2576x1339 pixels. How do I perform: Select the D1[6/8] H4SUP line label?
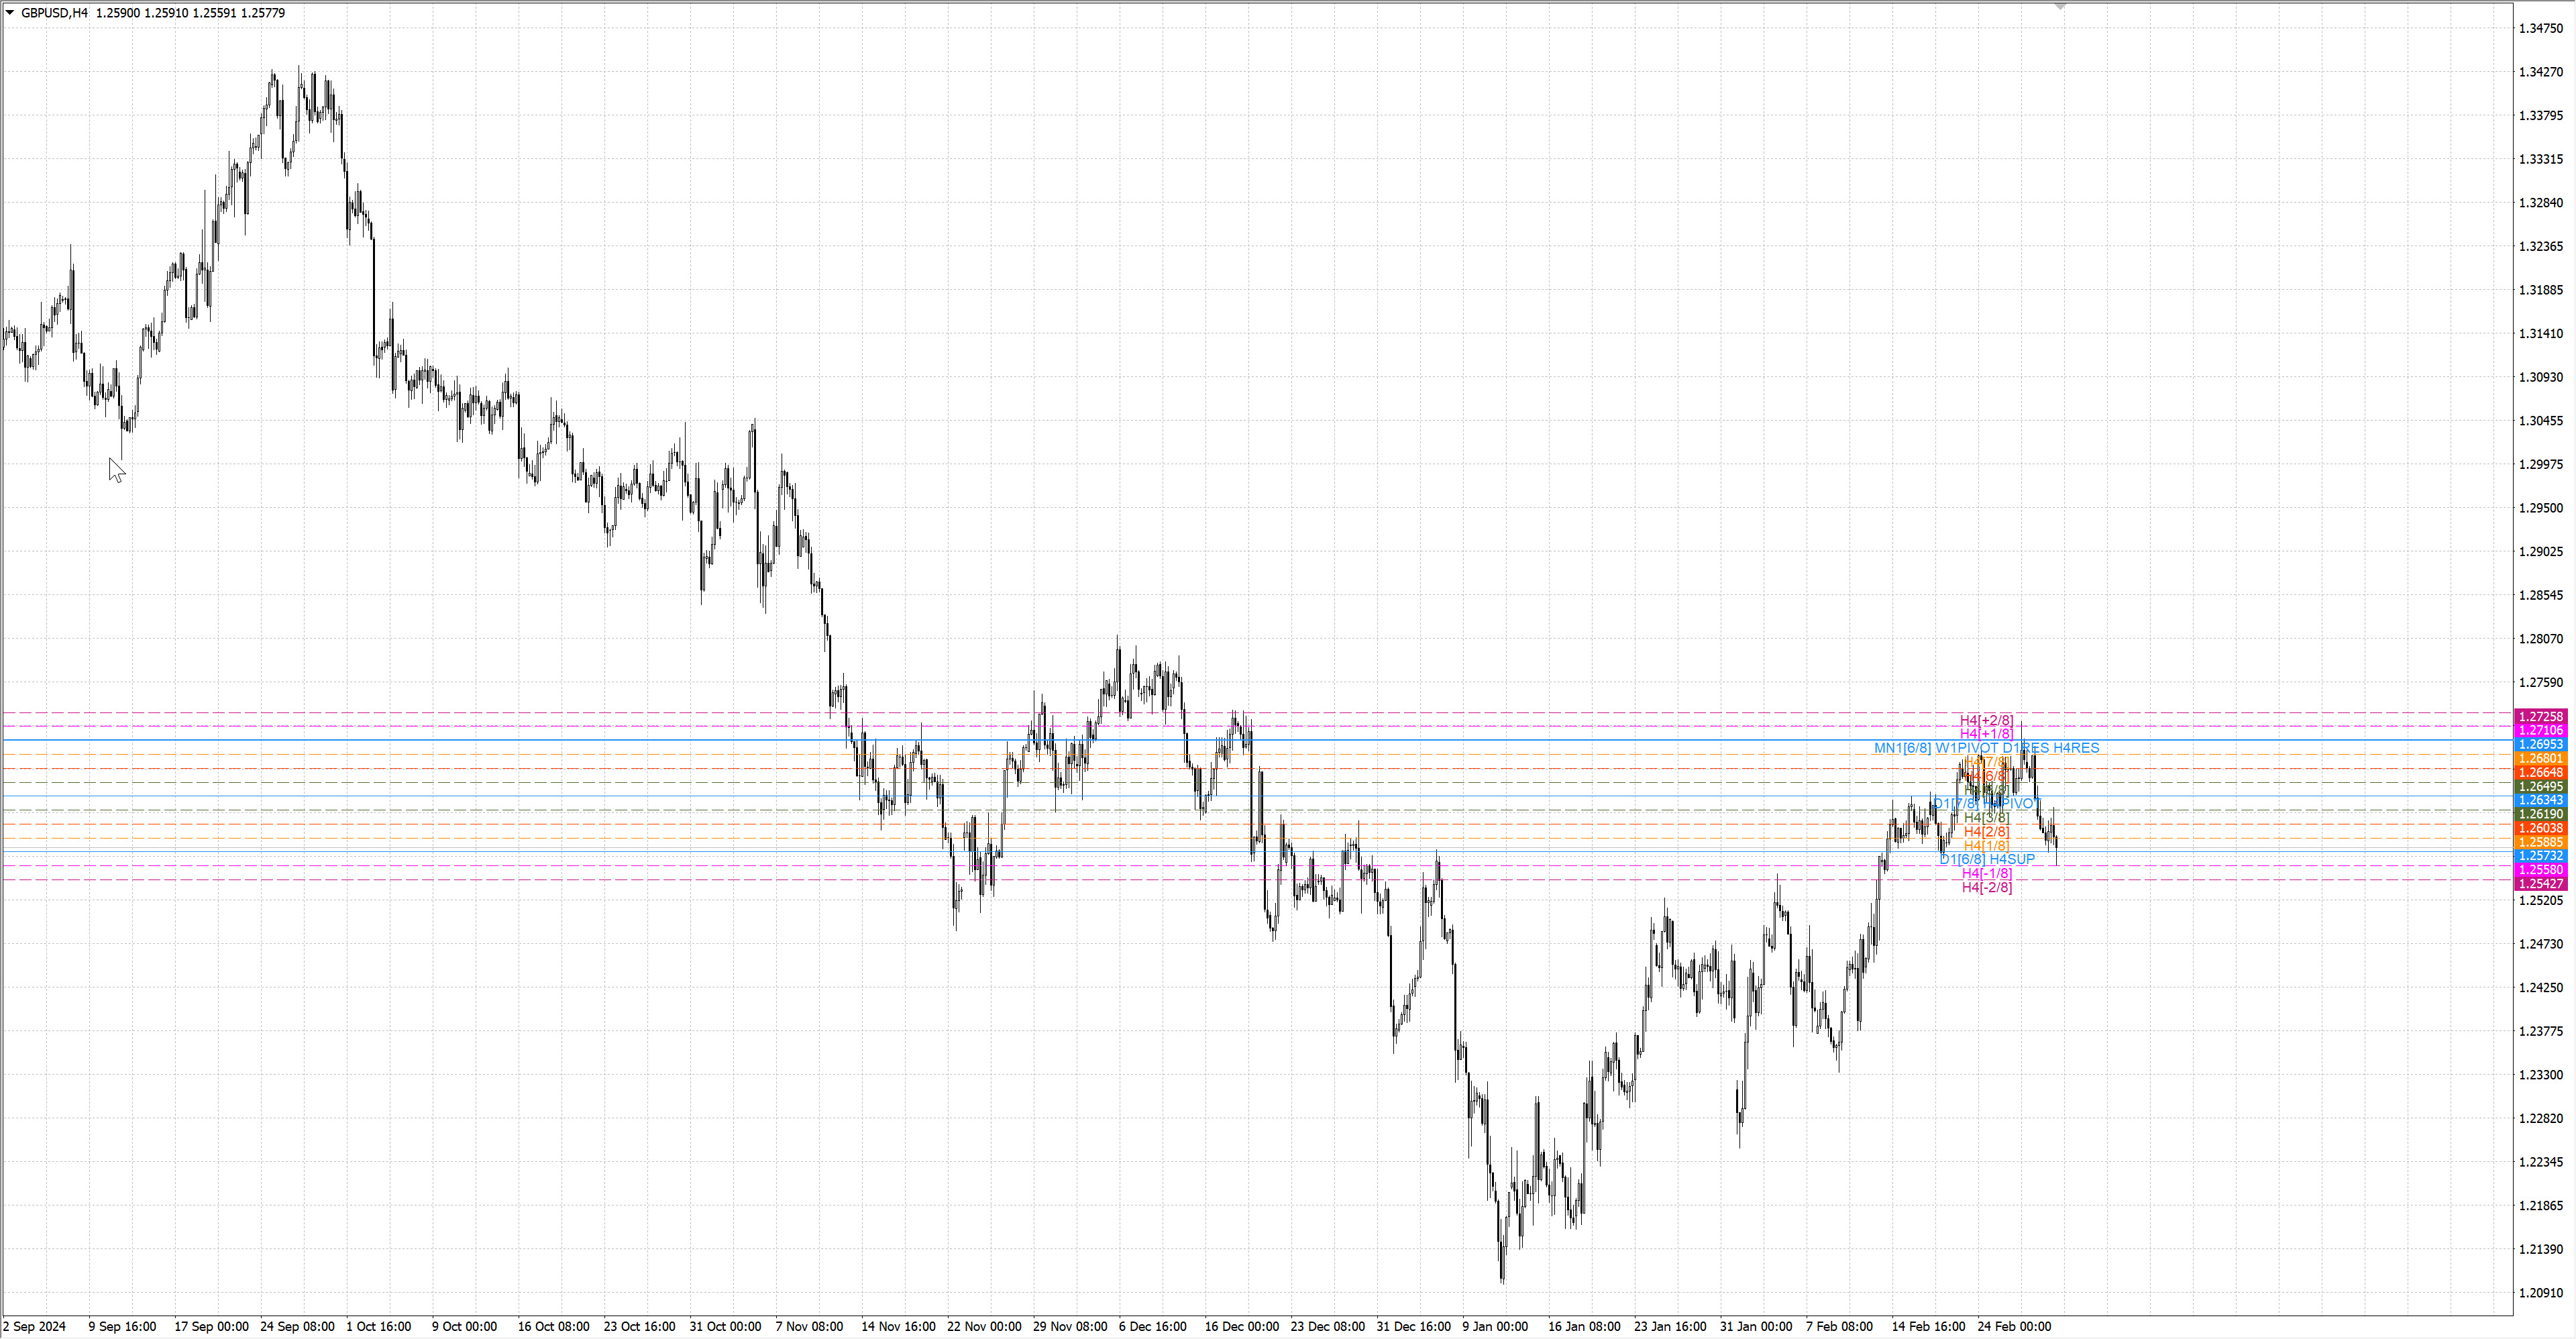click(x=1986, y=859)
